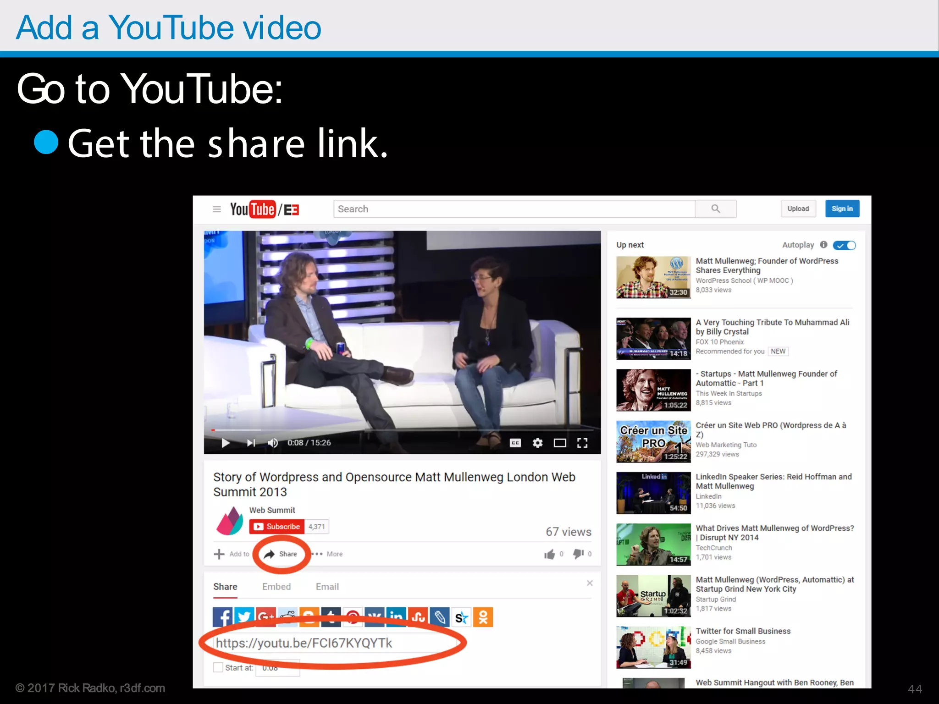Switch to the Embed tab
The height and width of the screenshot is (704, 939).
coord(276,587)
